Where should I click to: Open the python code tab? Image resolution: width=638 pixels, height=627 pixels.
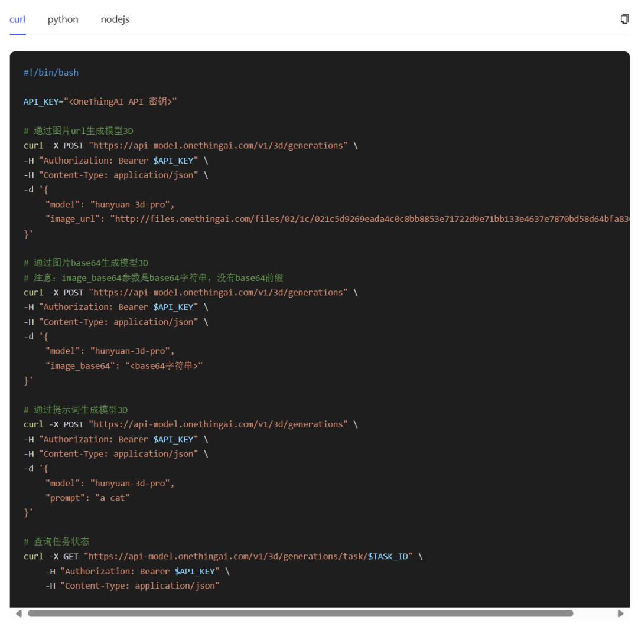(63, 19)
